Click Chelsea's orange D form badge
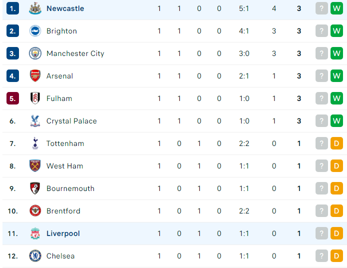 (337, 256)
